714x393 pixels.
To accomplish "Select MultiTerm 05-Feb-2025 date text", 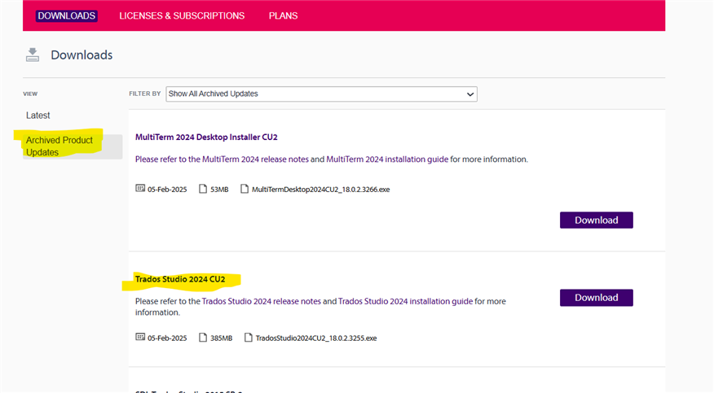I will coord(167,190).
